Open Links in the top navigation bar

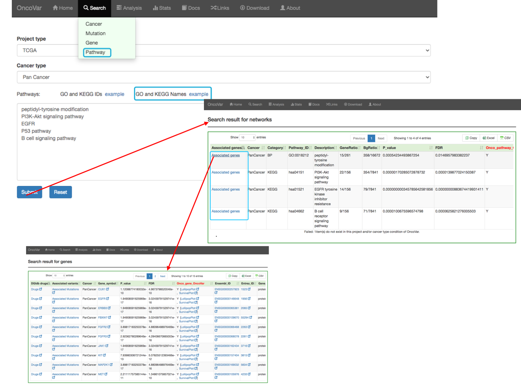click(x=220, y=8)
